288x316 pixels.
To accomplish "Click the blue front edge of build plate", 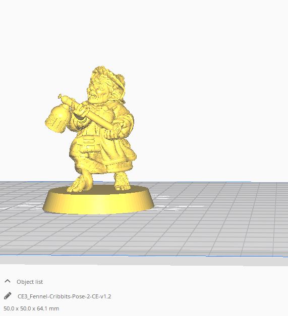I will 141,256.
